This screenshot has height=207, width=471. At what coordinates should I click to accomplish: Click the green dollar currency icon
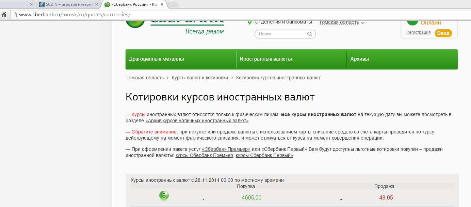tap(164, 195)
